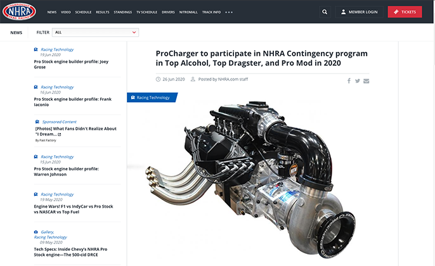Click the icon beside Sponsored Content

click(37, 122)
